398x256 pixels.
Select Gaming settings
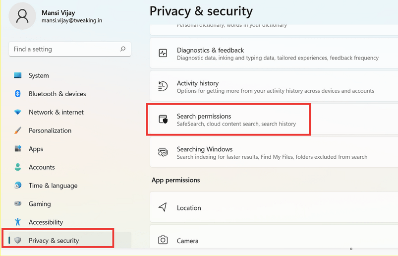(x=70, y=204)
